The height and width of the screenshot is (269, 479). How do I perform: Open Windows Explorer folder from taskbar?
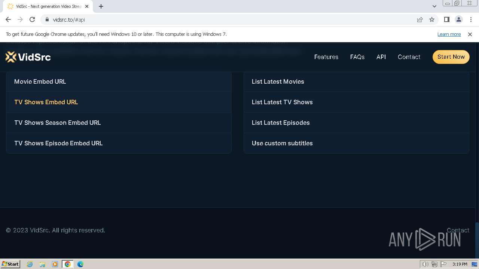click(42, 264)
